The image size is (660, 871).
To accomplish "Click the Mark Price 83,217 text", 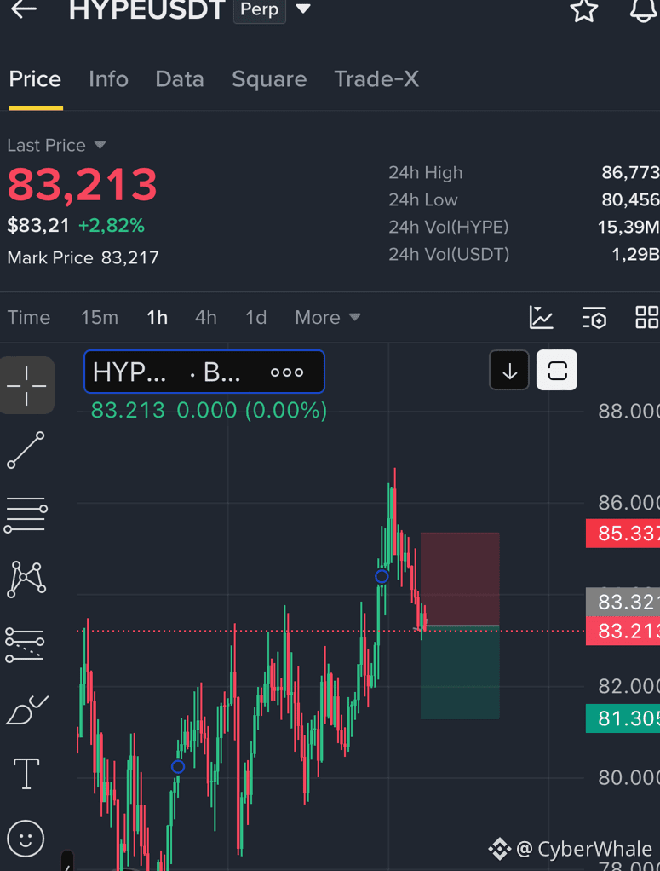I will coord(83,257).
